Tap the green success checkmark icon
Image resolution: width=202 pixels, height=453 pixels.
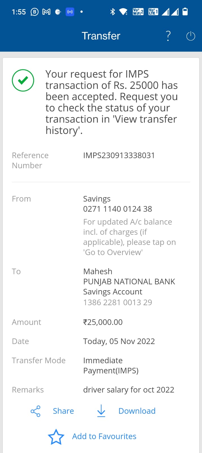pyautogui.click(x=23, y=80)
